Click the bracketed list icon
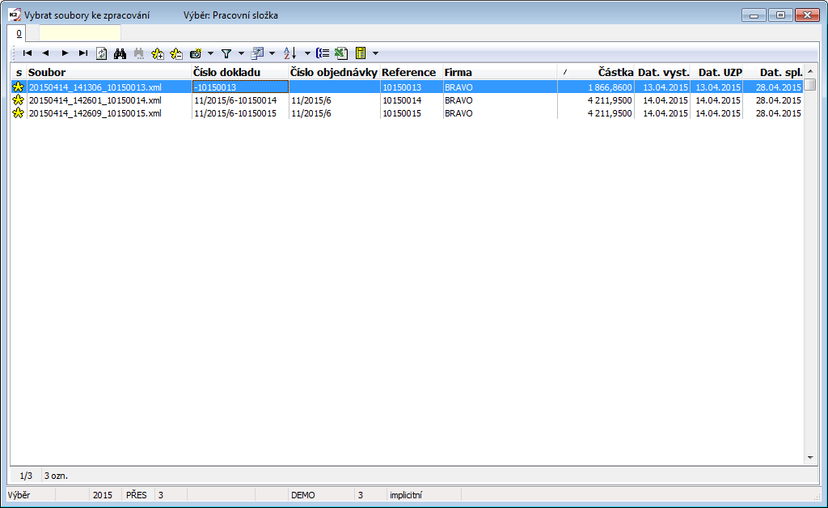The height and width of the screenshot is (508, 828). [x=322, y=53]
